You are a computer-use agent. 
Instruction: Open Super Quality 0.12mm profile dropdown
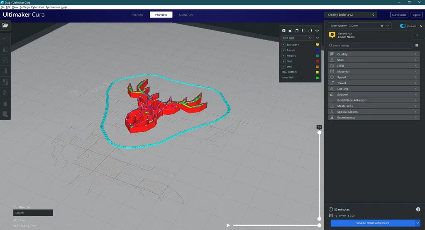pos(359,26)
